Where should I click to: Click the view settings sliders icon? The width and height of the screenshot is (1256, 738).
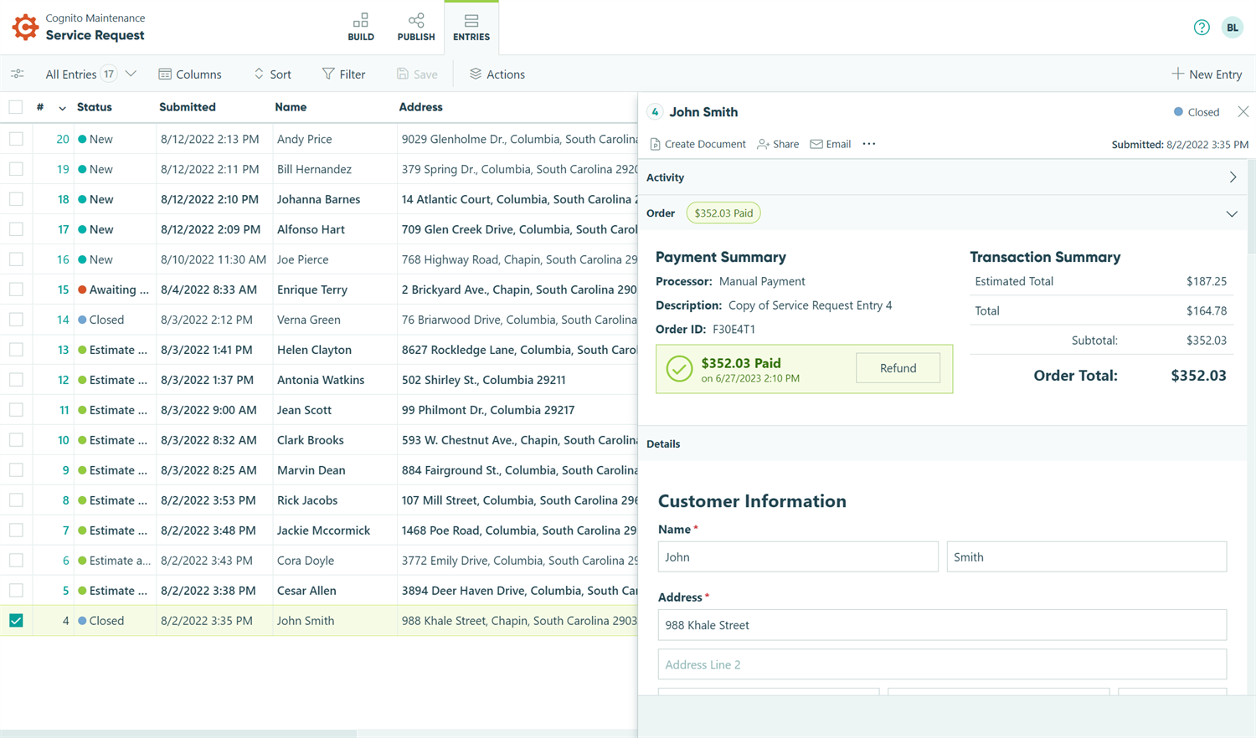[18, 74]
